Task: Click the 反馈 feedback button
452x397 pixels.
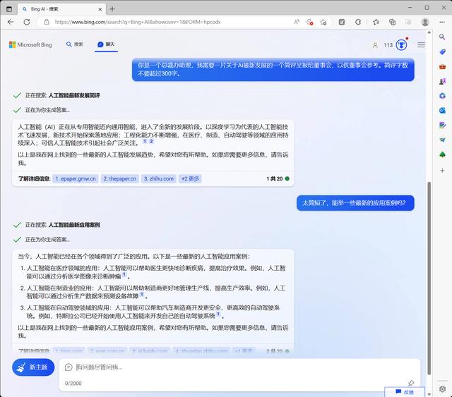Action: (405, 391)
